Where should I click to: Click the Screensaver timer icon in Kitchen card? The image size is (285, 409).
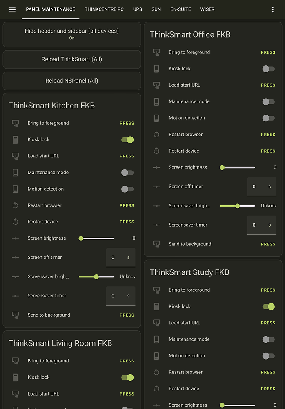pos(16,295)
